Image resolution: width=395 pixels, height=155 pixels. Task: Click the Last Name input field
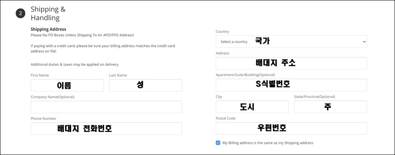pos(145,85)
